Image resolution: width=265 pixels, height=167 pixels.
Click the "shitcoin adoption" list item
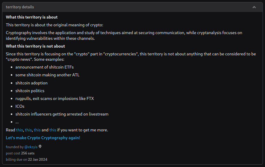(31, 83)
